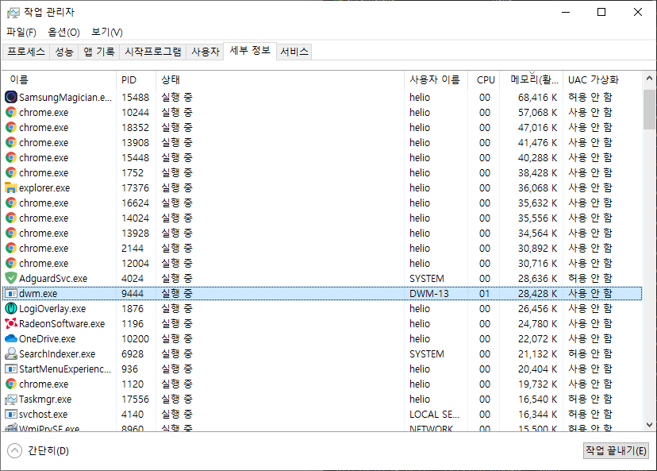Open the 옵션(O) menu
This screenshot has width=657, height=471.
pos(63,33)
